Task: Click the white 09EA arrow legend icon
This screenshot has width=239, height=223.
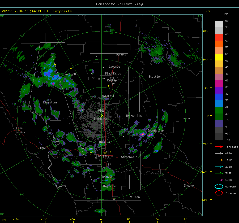Action: pyautogui.click(x=219, y=154)
